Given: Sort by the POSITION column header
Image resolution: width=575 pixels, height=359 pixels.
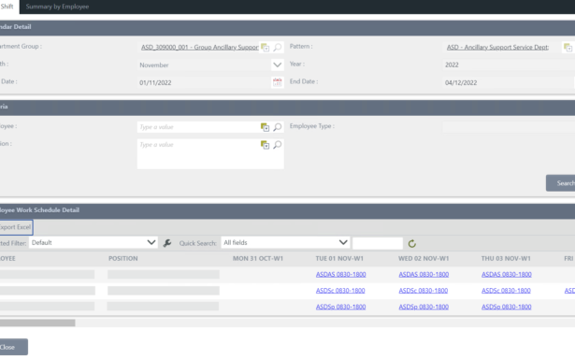Looking at the screenshot, I should 123,259.
